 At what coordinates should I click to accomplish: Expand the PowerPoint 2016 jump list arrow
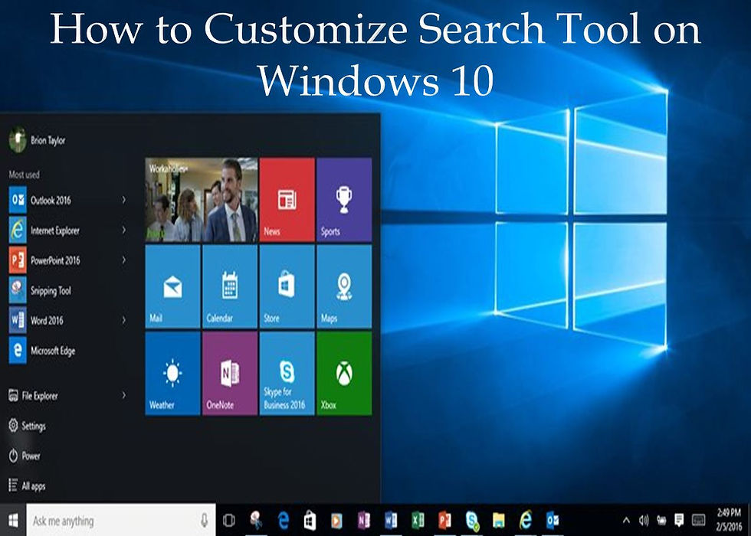[123, 260]
